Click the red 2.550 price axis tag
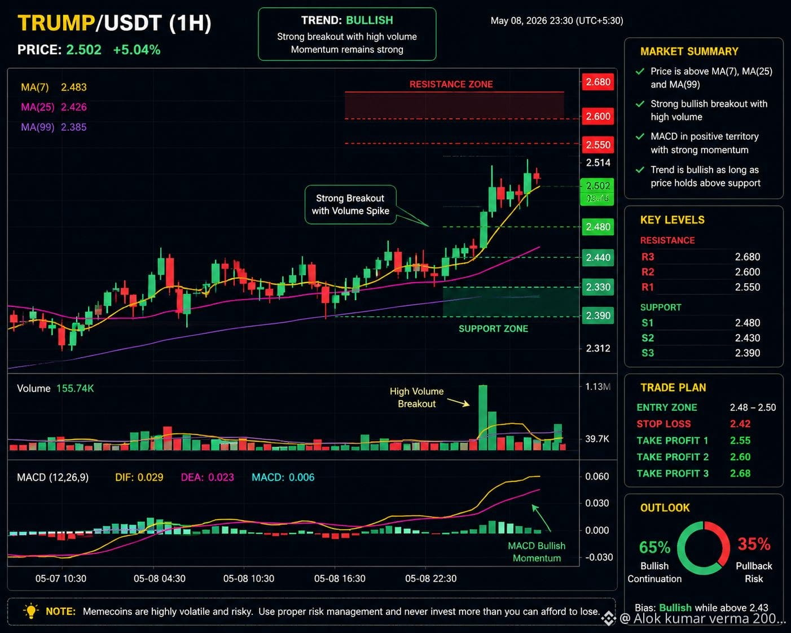The image size is (791, 633). tap(598, 145)
